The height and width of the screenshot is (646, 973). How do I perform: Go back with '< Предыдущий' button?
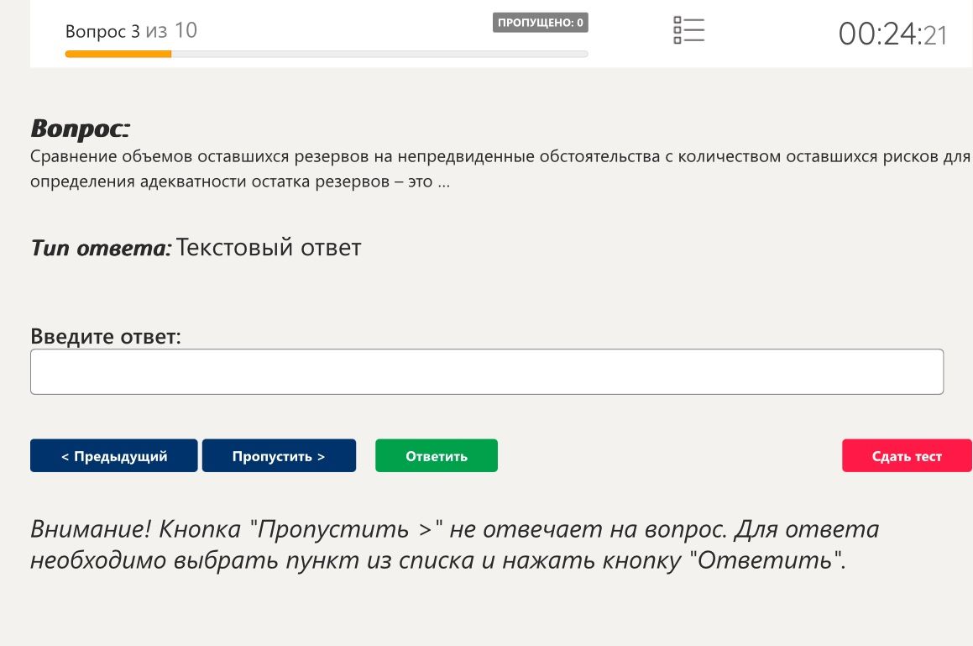114,456
